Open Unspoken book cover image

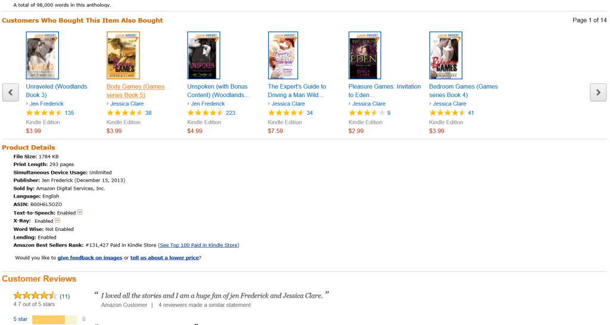click(204, 55)
